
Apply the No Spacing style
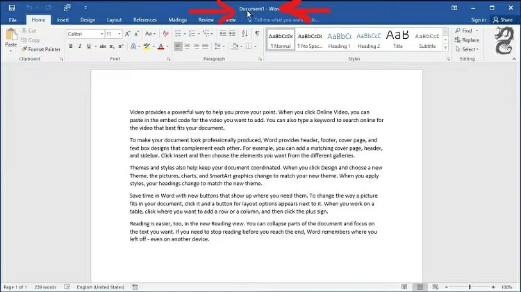click(310, 40)
